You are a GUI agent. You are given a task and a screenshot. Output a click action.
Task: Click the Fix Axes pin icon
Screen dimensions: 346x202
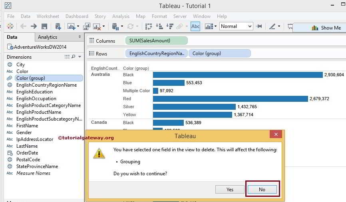[259, 26]
